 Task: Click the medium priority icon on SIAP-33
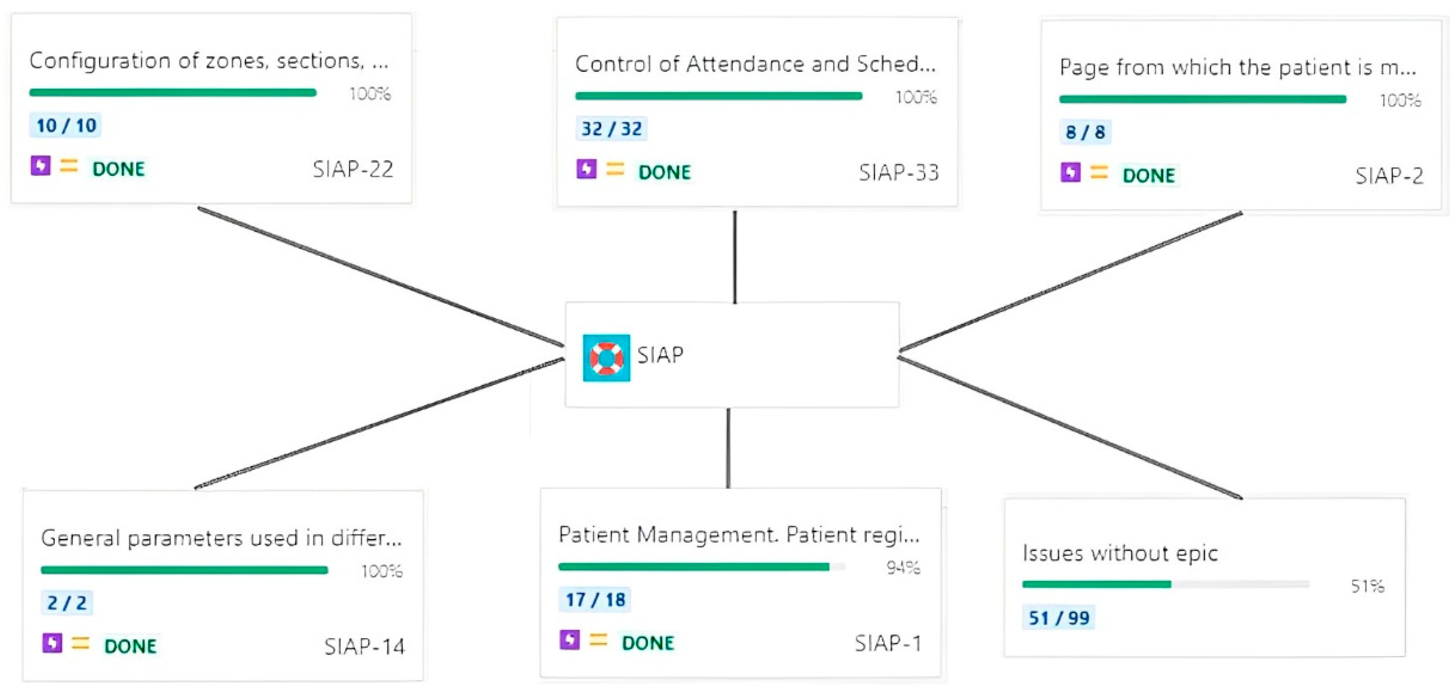coord(615,169)
